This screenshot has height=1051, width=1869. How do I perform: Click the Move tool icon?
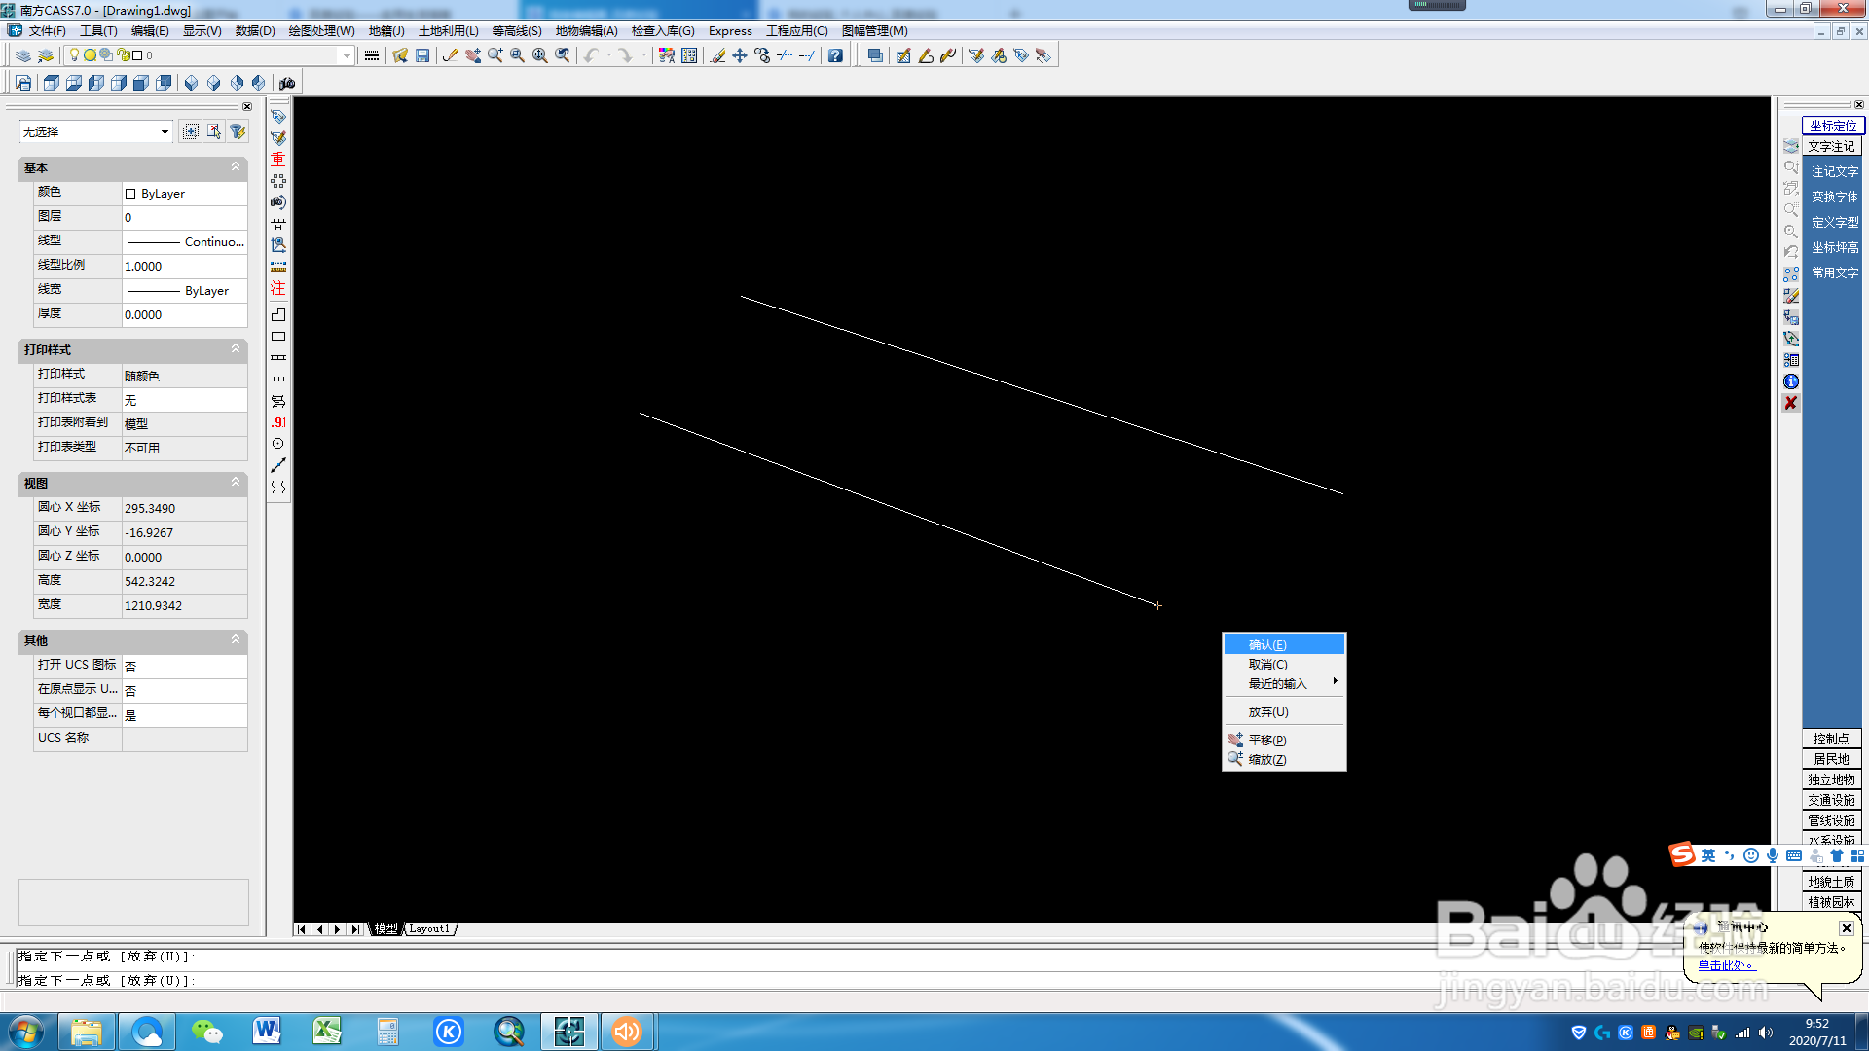tap(740, 55)
